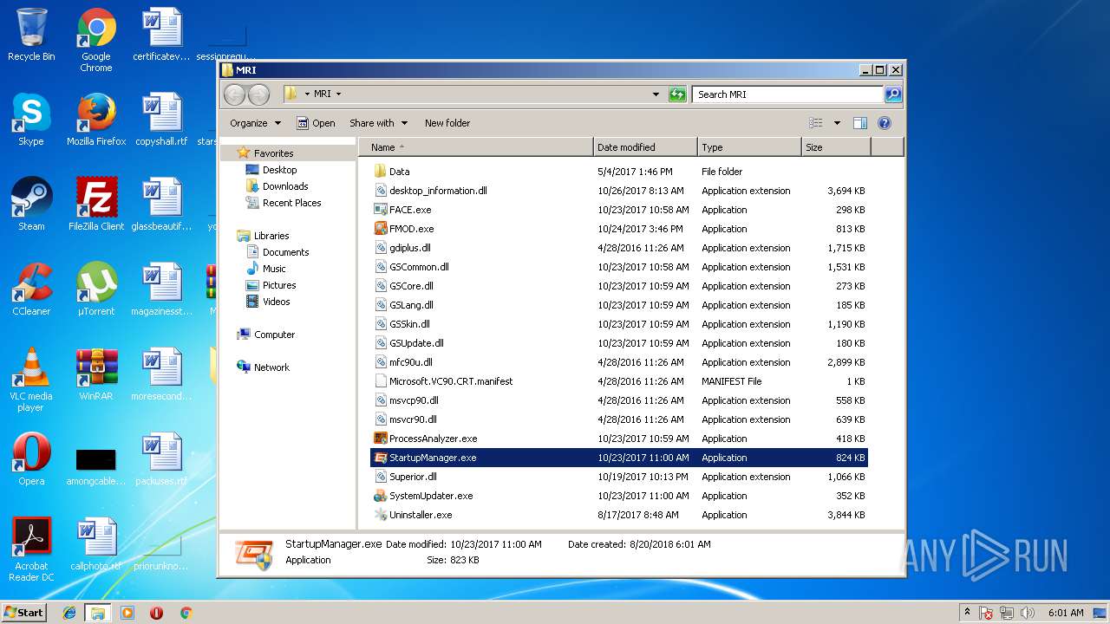
Task: Open the Organize dropdown menu
Action: (x=255, y=123)
